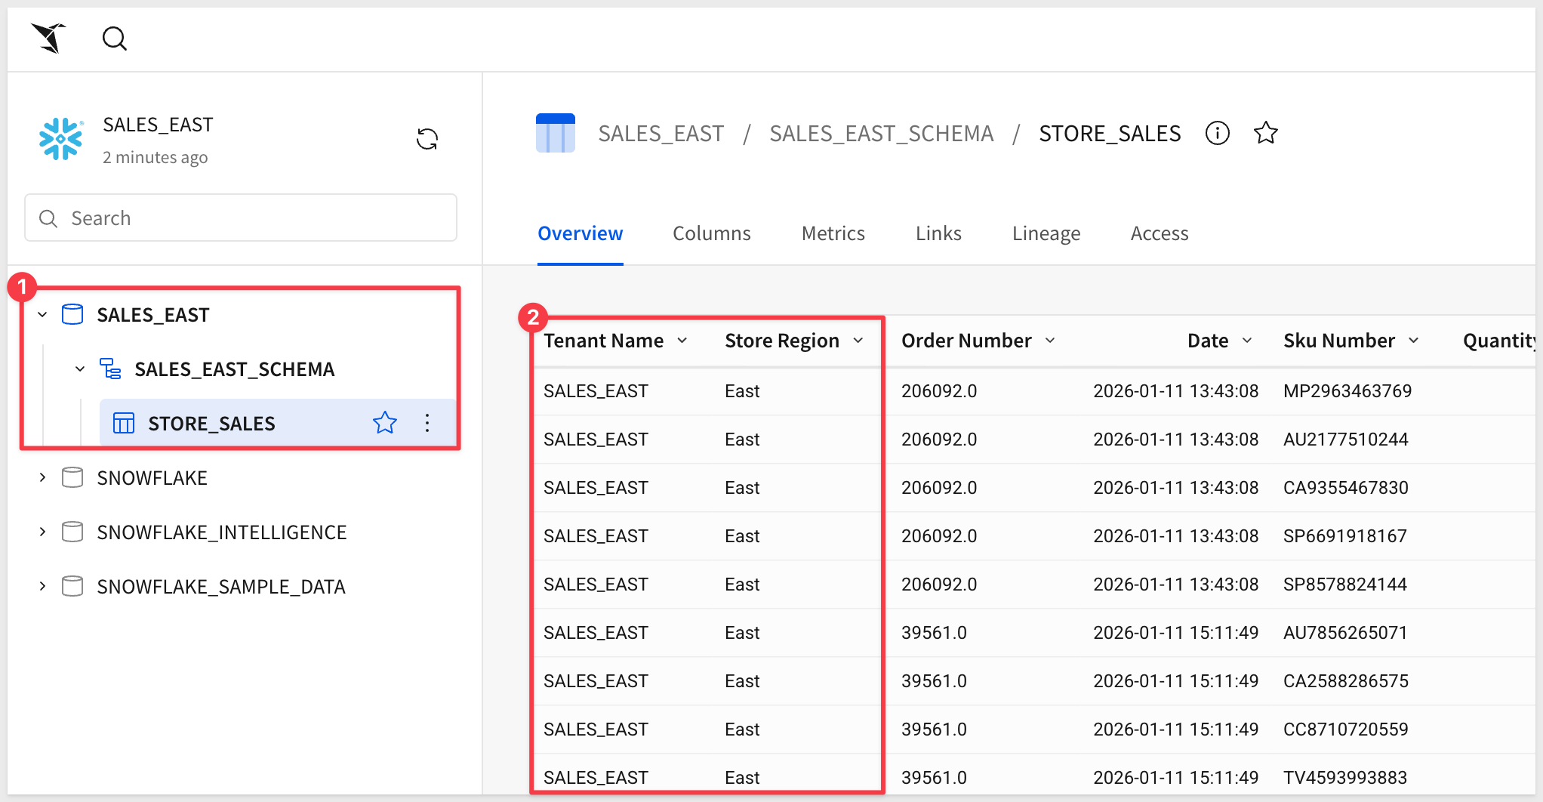Collapse the SALES_EAST database node
This screenshot has width=1543, height=802.
tap(42, 315)
